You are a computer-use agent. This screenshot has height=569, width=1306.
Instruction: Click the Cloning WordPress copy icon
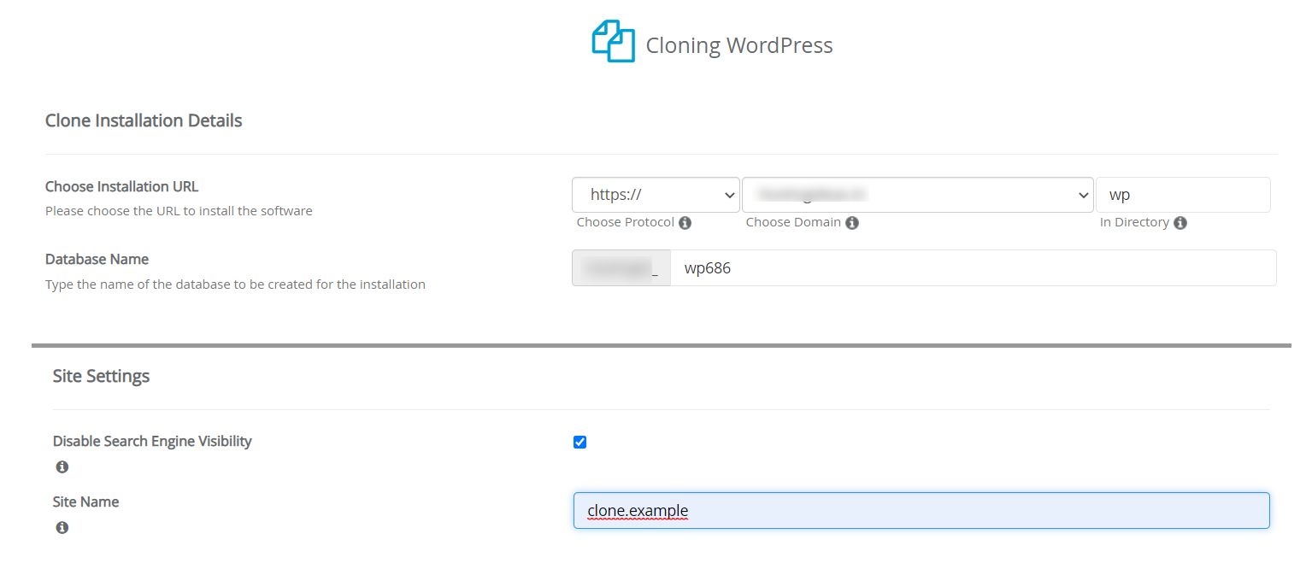[x=613, y=41]
